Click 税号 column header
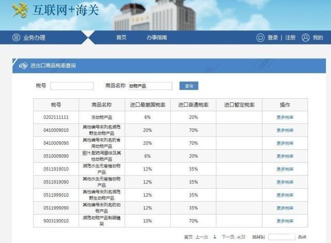331x243 pixels. point(56,105)
